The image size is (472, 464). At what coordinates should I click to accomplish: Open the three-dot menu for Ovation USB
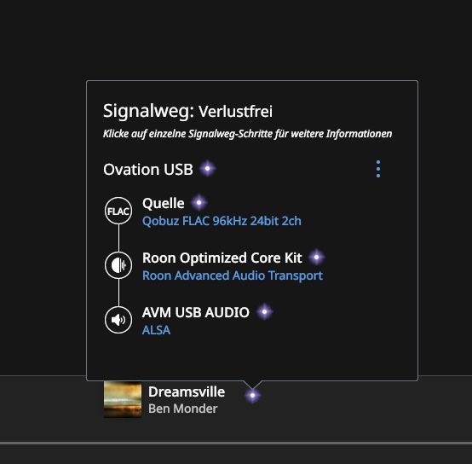pyautogui.click(x=378, y=169)
